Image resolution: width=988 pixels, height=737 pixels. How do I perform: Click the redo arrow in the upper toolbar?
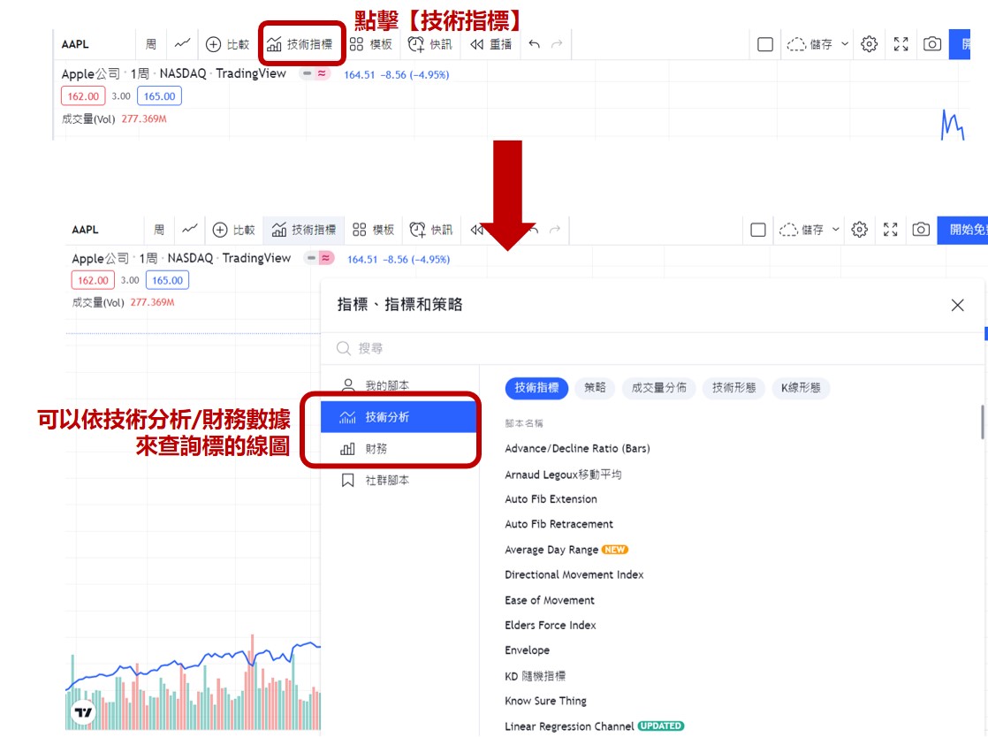click(x=557, y=44)
